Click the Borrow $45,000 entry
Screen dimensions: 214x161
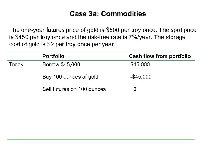tap(61, 64)
